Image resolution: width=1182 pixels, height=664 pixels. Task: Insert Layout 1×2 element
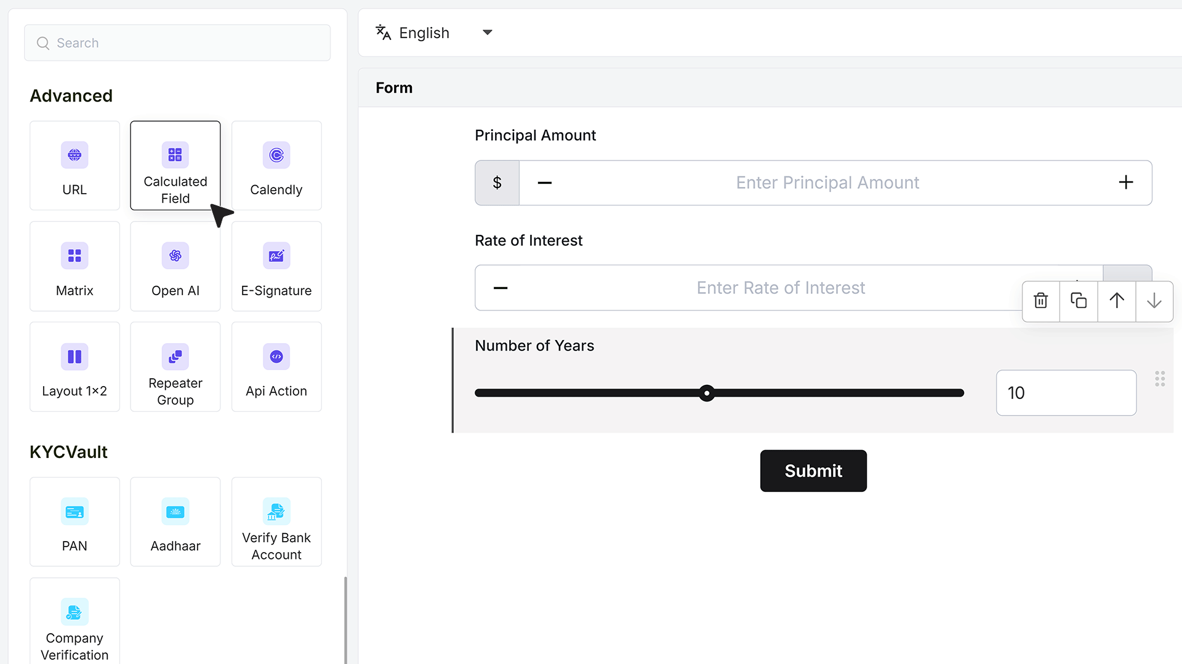pos(74,367)
